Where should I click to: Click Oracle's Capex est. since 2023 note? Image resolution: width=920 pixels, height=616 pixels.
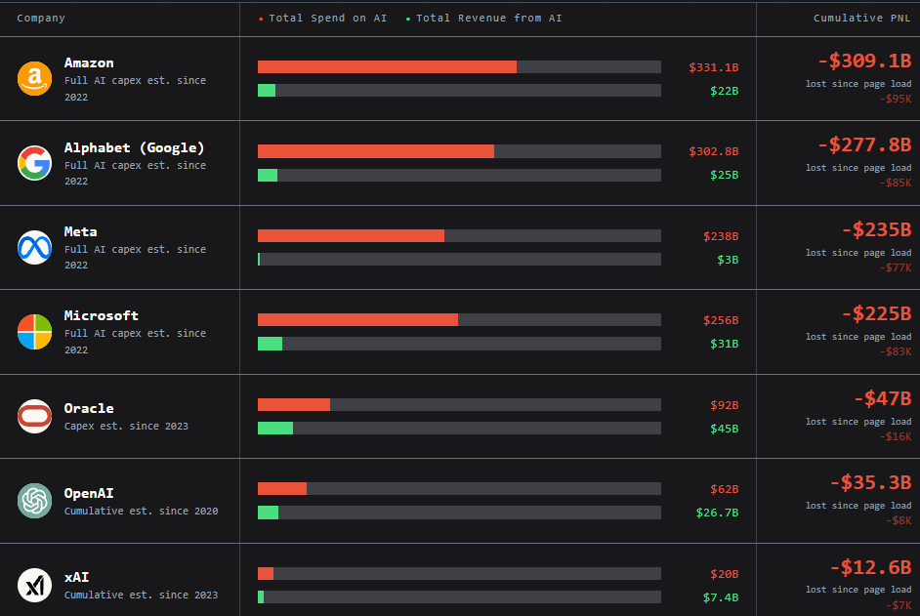point(126,426)
